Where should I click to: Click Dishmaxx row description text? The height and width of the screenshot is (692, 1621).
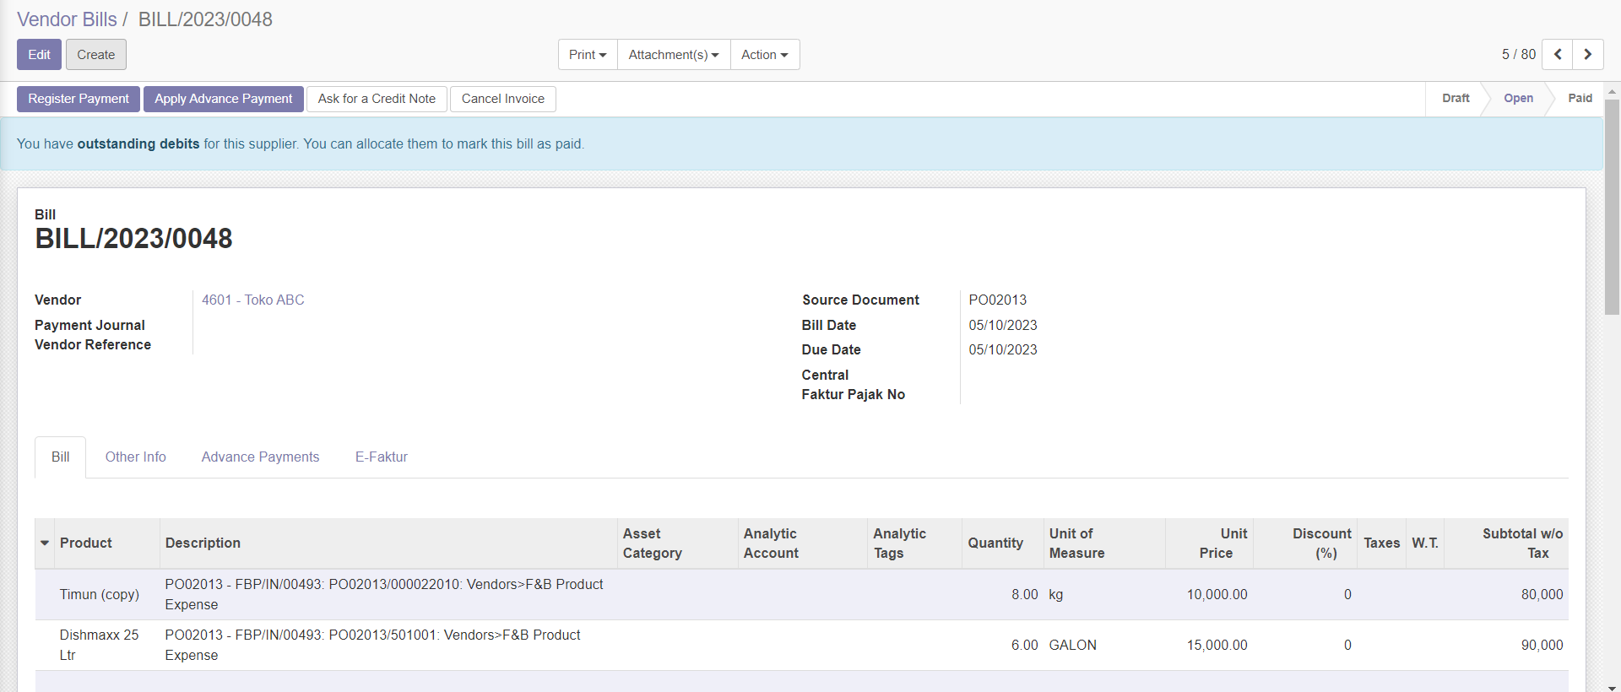(x=372, y=645)
